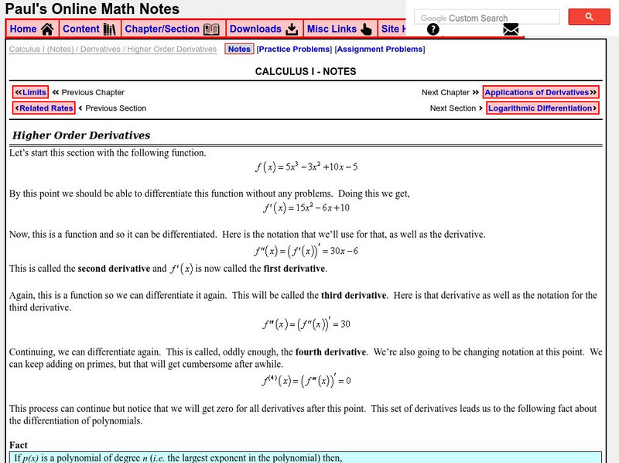Click the 'Previous Chapter' label
The image size is (619, 463).
click(93, 92)
